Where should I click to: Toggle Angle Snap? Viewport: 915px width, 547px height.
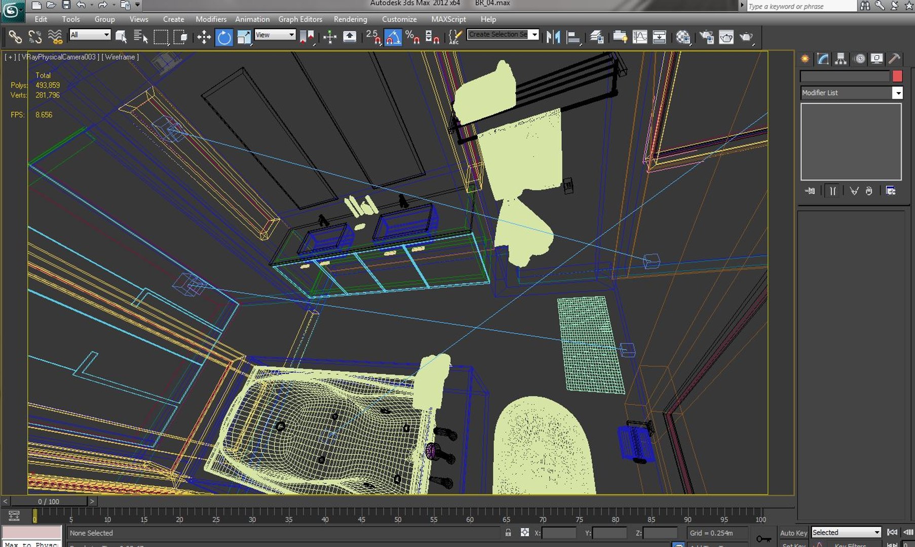(x=393, y=37)
